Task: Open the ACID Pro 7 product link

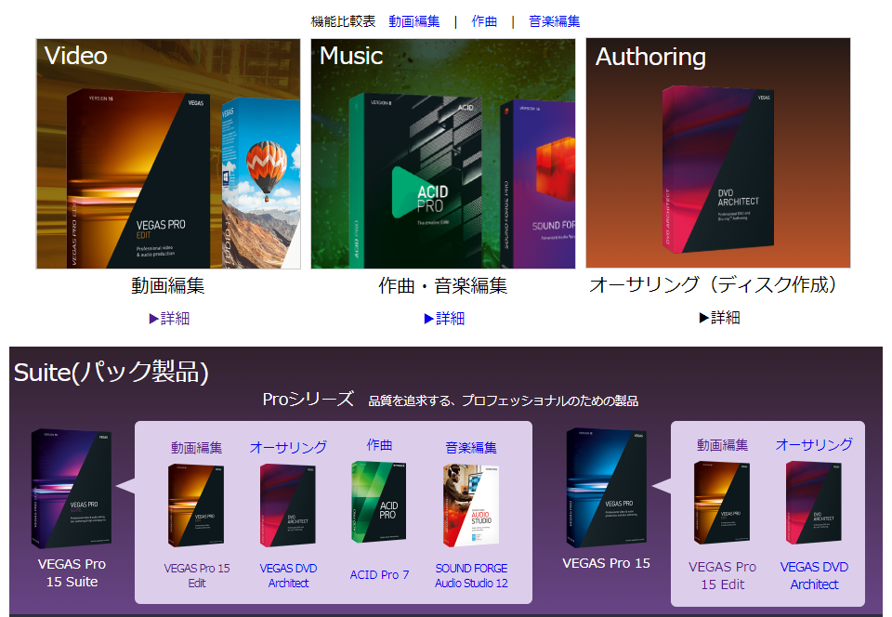Action: tap(379, 575)
